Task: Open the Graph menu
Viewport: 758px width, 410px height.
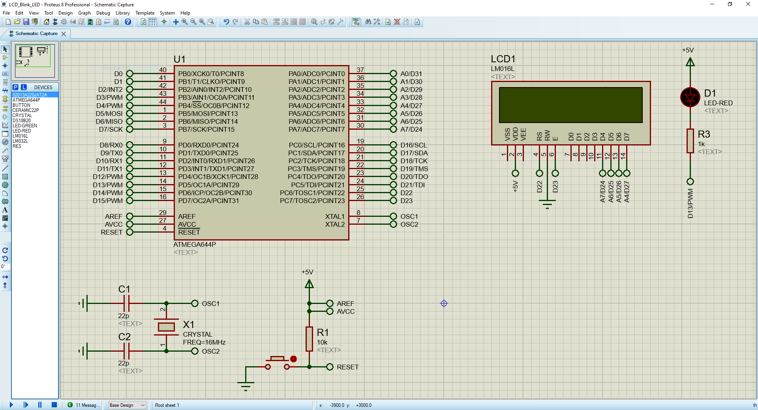Action: click(84, 13)
